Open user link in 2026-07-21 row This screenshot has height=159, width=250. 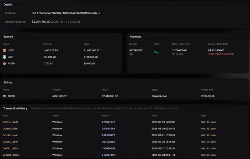(208, 135)
